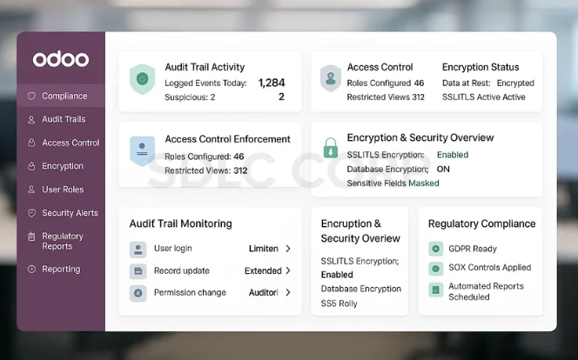Click the green padlock icon on Encryption & Security Overview
Viewport: 578px width, 360px height.
click(x=331, y=148)
